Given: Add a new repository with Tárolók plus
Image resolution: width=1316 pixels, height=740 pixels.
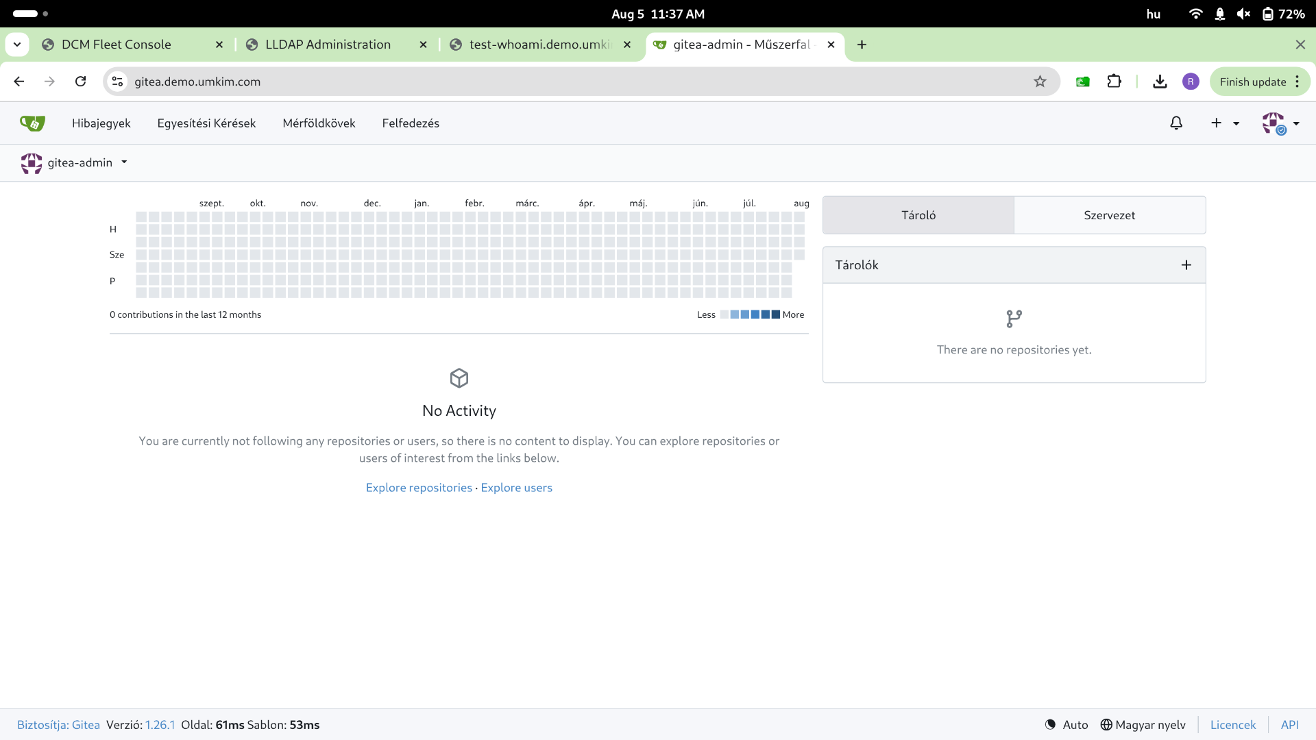Looking at the screenshot, I should click(1186, 265).
